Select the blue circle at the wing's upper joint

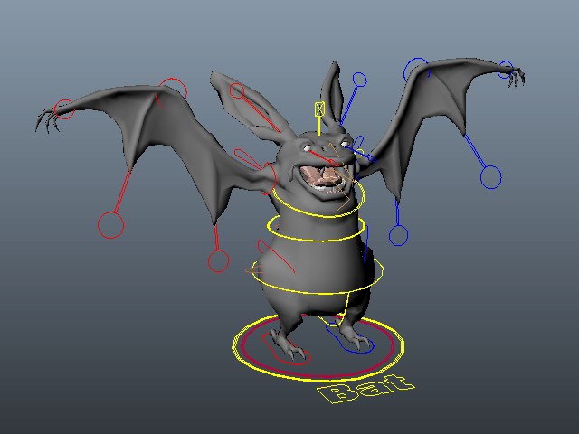pos(416,71)
